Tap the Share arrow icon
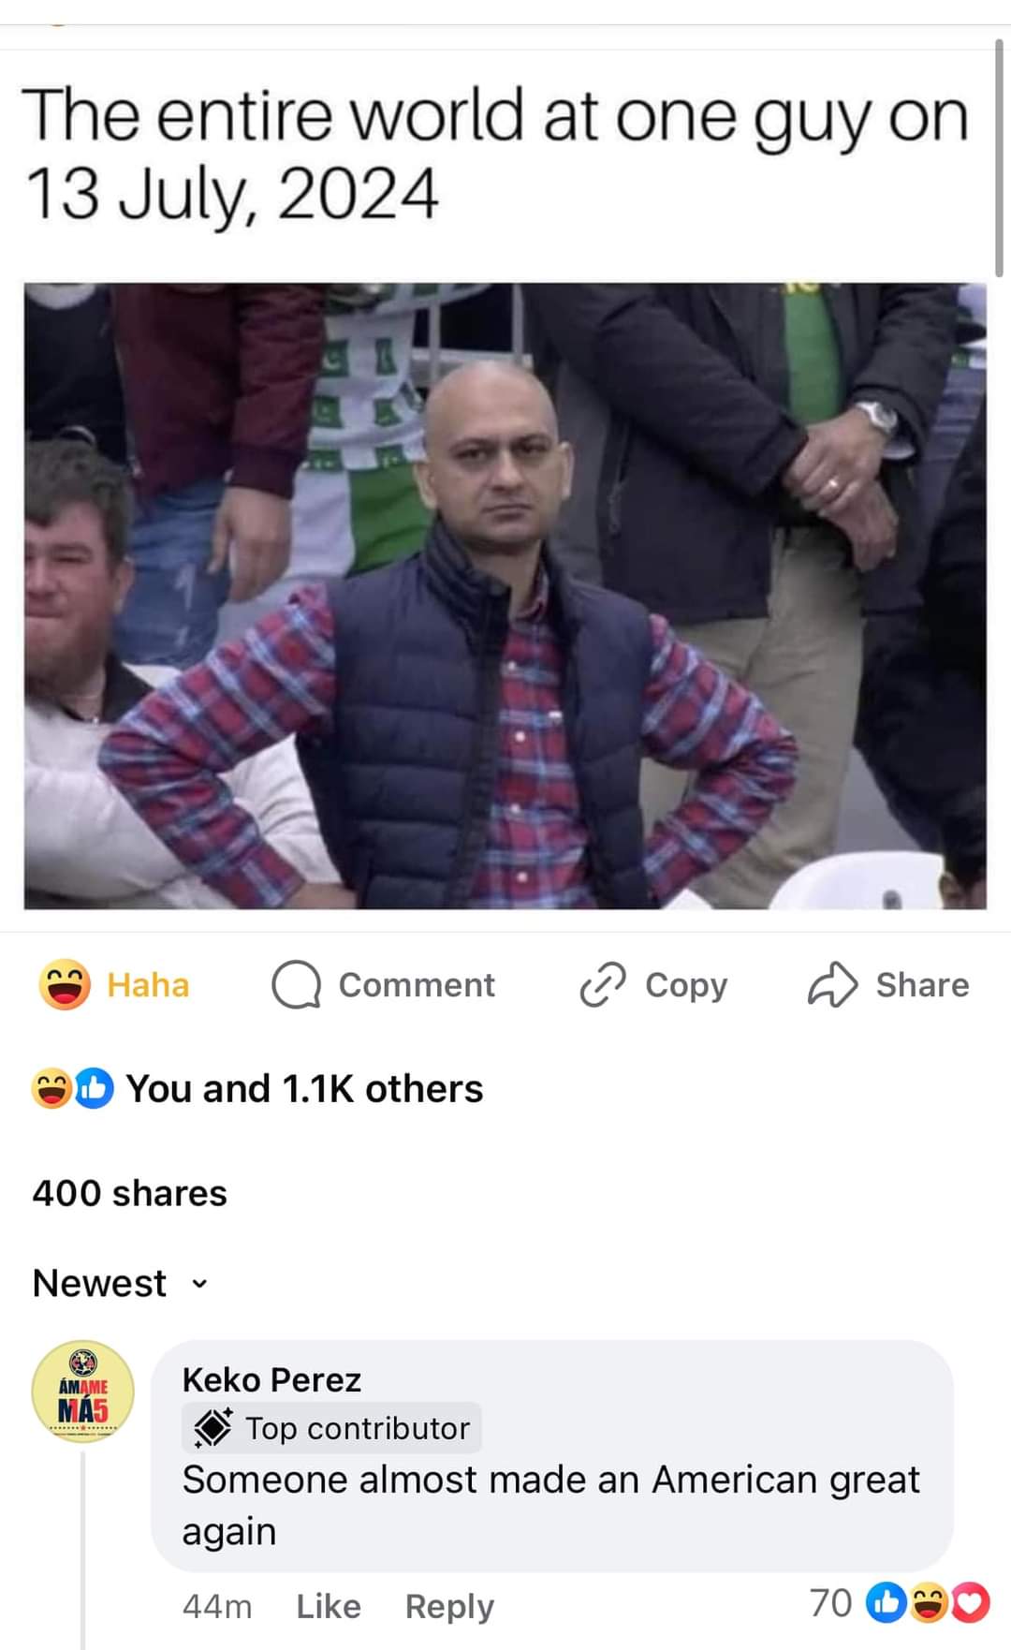The image size is (1011, 1650). [x=832, y=984]
